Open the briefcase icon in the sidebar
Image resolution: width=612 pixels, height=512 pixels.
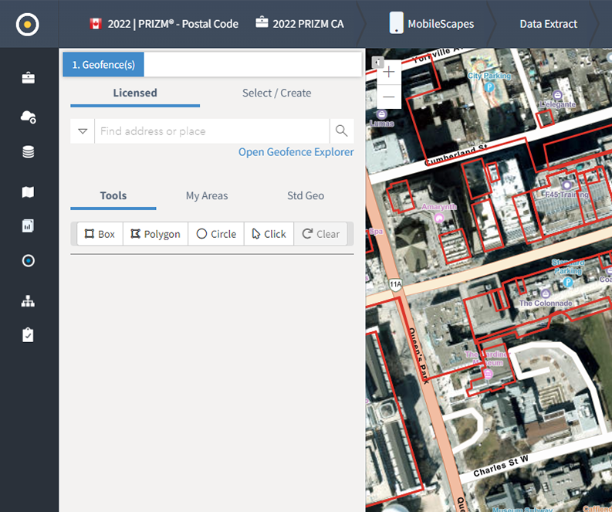click(x=29, y=78)
